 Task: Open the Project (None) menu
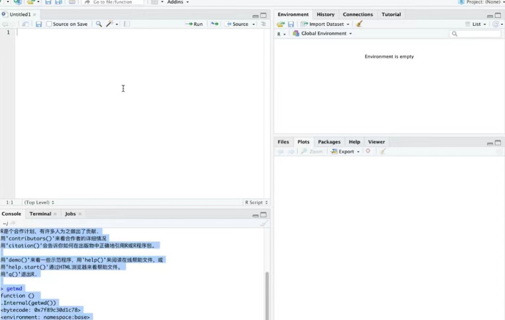[481, 2]
